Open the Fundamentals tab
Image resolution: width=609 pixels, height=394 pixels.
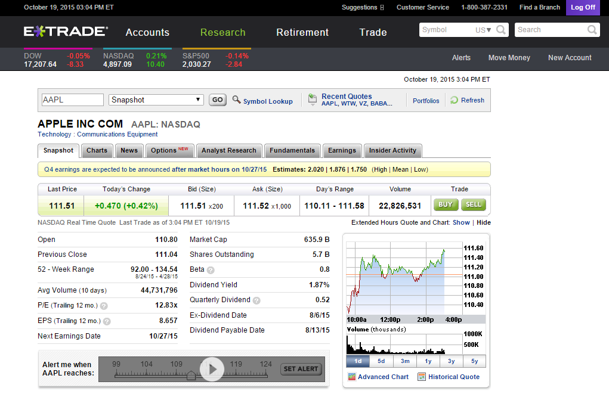pos(292,151)
